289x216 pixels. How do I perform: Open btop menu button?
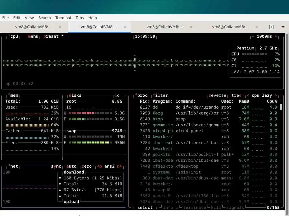coord(33,36)
